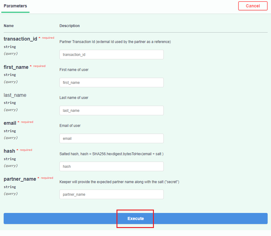Click the email parameter name label
This screenshot has height=236, width=271.
point(10,123)
